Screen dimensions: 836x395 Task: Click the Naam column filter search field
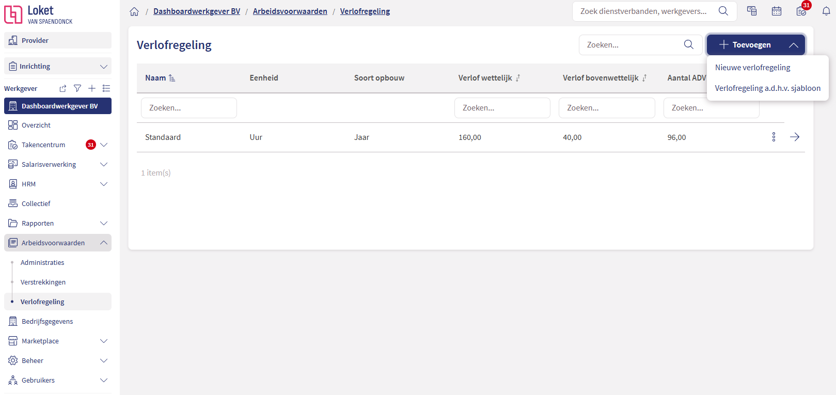point(189,108)
